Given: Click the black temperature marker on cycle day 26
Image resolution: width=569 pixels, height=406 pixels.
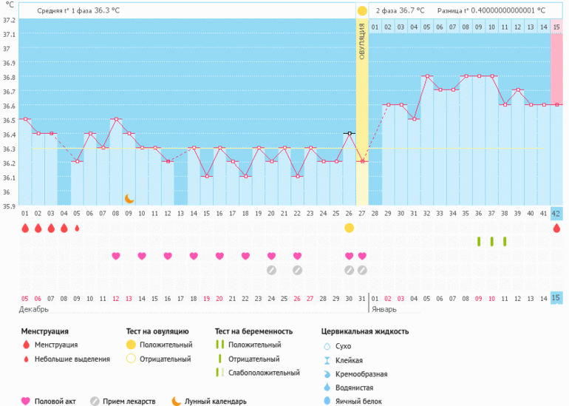Looking at the screenshot, I should (349, 133).
